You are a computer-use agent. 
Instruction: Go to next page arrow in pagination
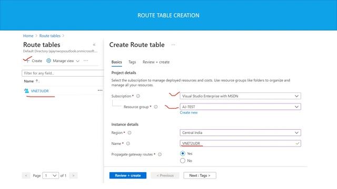pyautogui.click(x=73, y=175)
